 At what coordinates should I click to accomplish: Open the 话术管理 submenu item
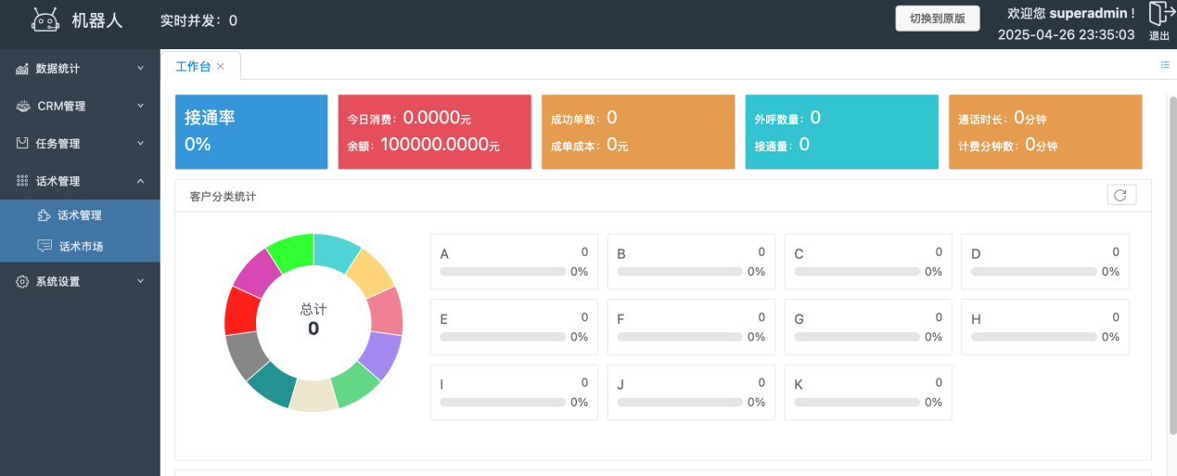[x=78, y=215]
